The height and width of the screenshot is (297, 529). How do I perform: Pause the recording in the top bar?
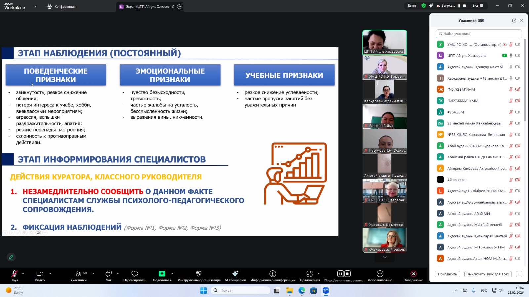coord(459,6)
